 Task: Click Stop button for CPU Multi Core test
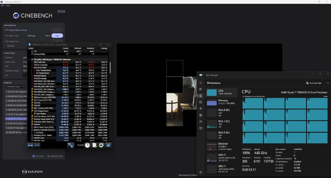click(x=57, y=36)
